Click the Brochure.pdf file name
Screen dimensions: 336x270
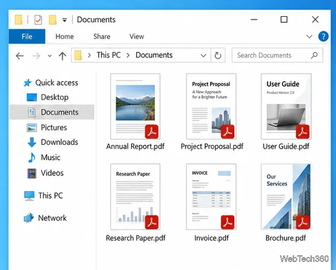[x=286, y=238]
